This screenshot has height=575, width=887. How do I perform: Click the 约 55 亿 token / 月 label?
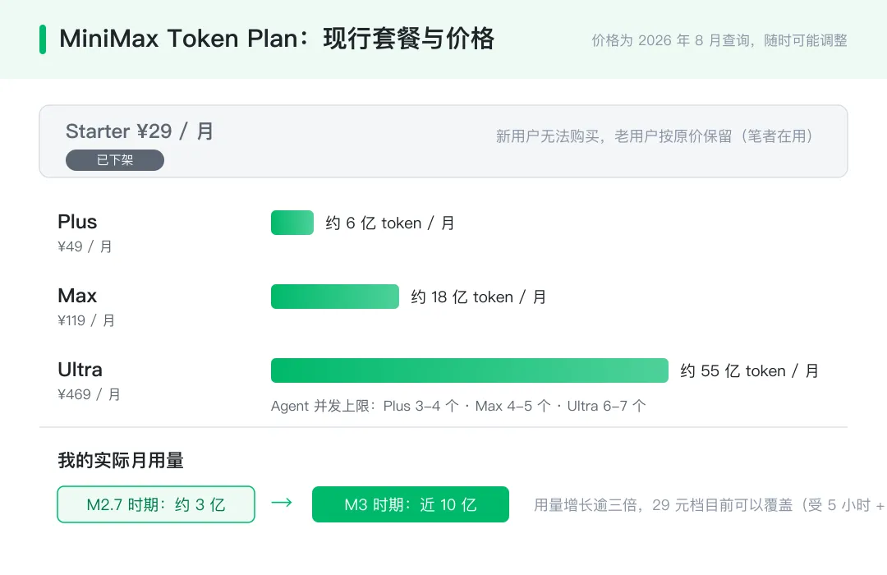click(x=750, y=370)
